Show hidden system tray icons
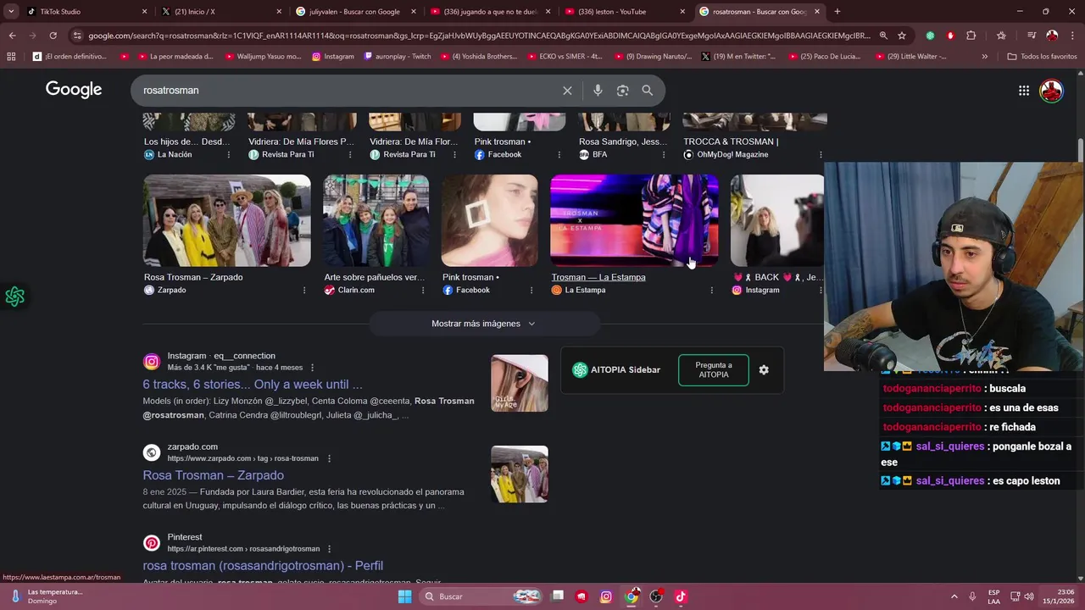Screen dimensions: 1085x610 pos(954,596)
